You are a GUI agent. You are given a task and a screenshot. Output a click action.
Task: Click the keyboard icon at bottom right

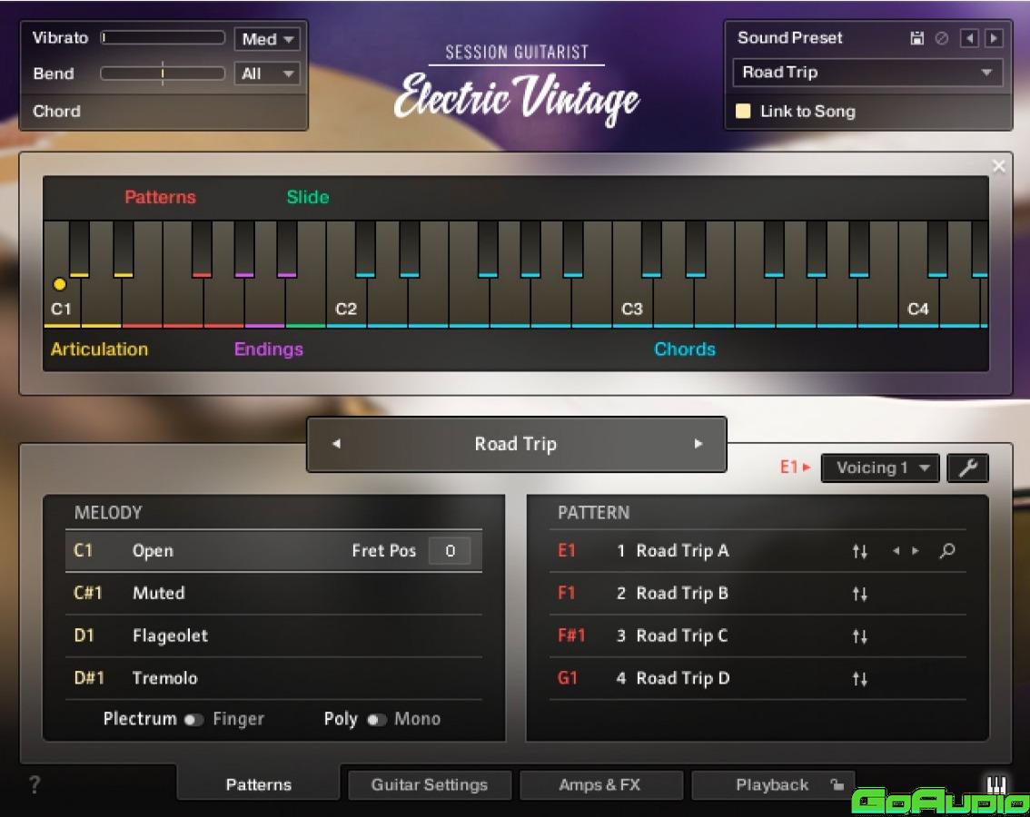[x=996, y=784]
